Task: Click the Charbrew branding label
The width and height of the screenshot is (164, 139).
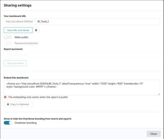Action: (x=26, y=123)
